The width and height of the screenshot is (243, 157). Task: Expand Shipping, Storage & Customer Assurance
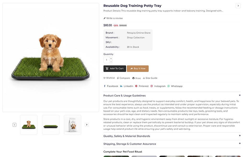240,143
